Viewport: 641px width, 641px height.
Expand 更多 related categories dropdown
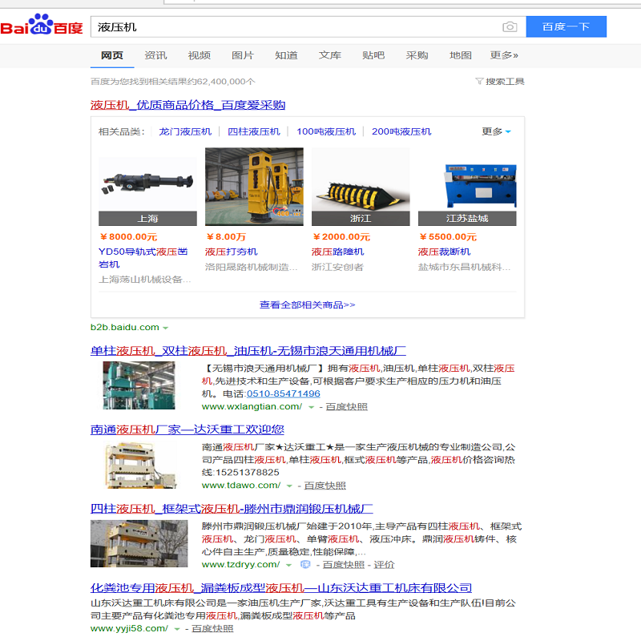click(x=496, y=131)
